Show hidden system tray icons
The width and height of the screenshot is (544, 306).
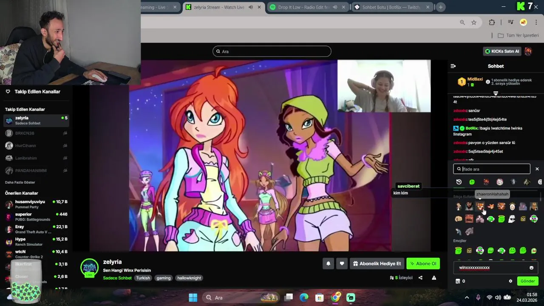[467, 297]
